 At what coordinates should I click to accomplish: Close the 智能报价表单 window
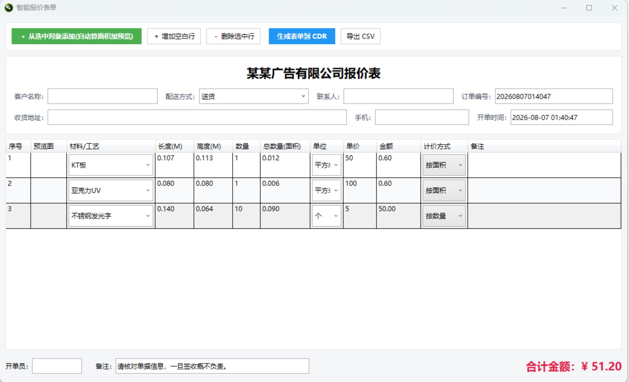pos(615,8)
